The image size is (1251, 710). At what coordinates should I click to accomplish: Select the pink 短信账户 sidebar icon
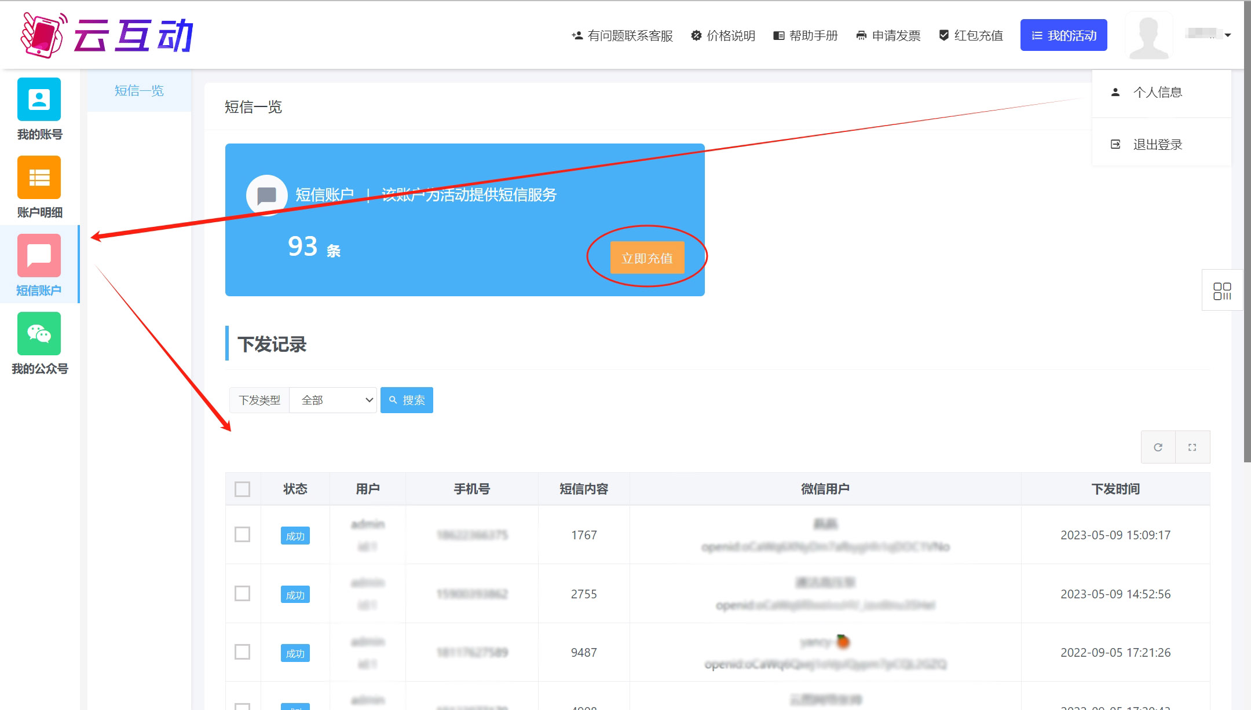(x=39, y=256)
